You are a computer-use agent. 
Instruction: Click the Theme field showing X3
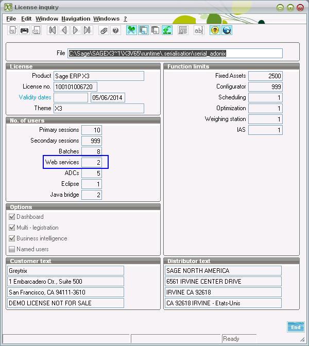99,108
